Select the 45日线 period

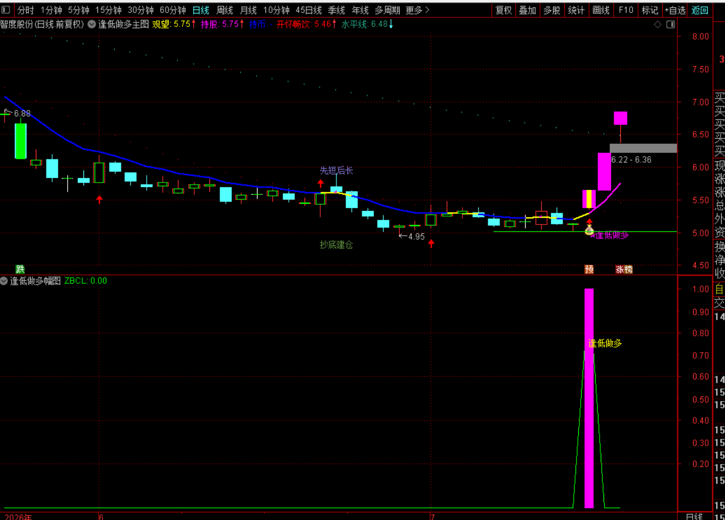point(308,10)
